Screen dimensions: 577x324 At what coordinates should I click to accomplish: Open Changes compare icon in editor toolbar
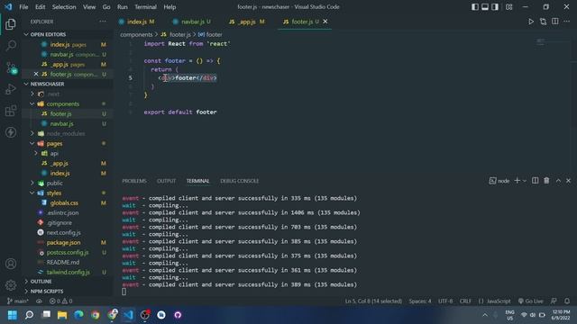coord(543,22)
